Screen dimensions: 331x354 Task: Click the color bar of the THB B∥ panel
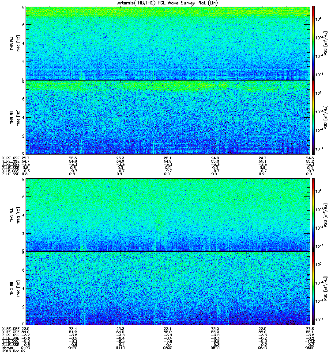point(313,117)
